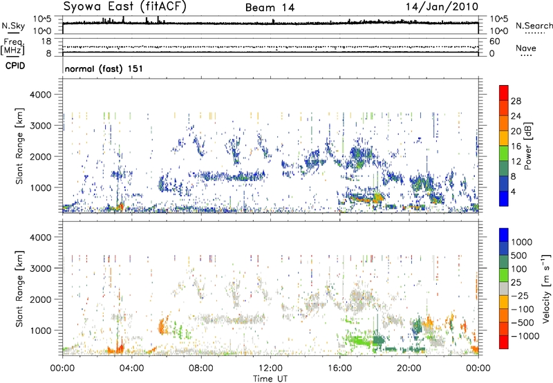553x383 pixels.
Task: Click the 'Time UT' axis title
Action: (270, 378)
